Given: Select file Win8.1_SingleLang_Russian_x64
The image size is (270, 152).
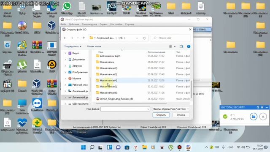Looking at the screenshot, I should click(x=116, y=99).
